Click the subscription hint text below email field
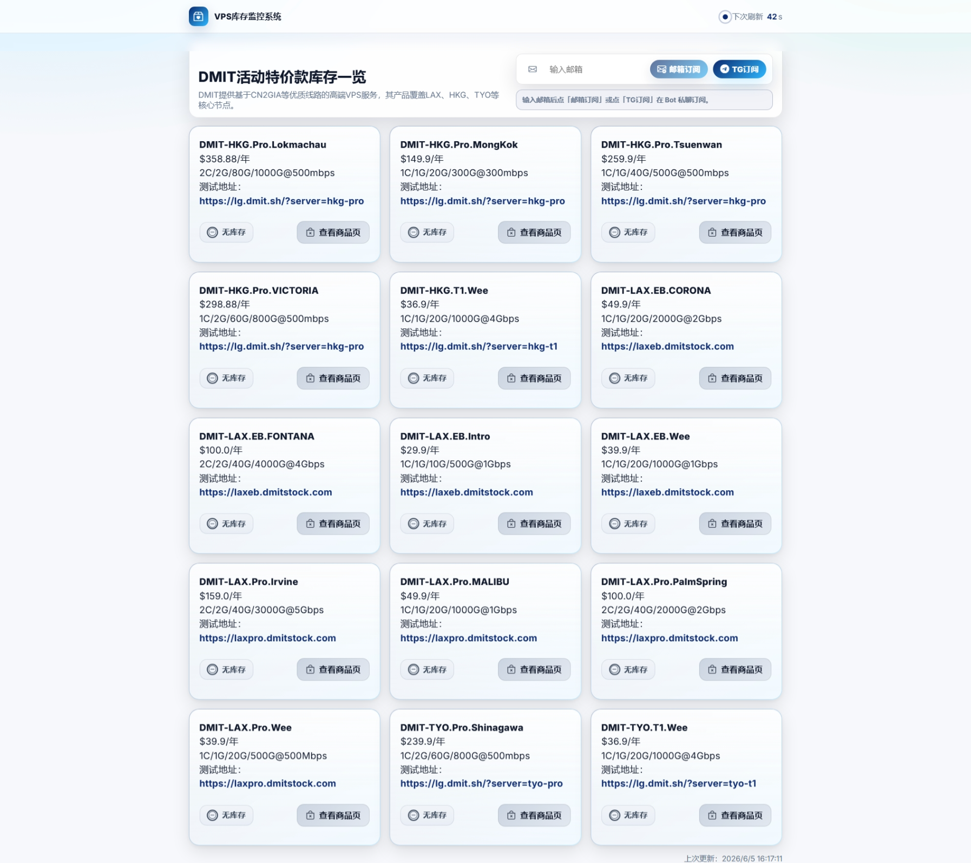This screenshot has height=863, width=971. click(616, 100)
